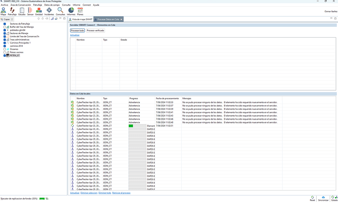Click the Reset icon in status bar
Viewport: 338px width, 202px height.
coord(312,197)
